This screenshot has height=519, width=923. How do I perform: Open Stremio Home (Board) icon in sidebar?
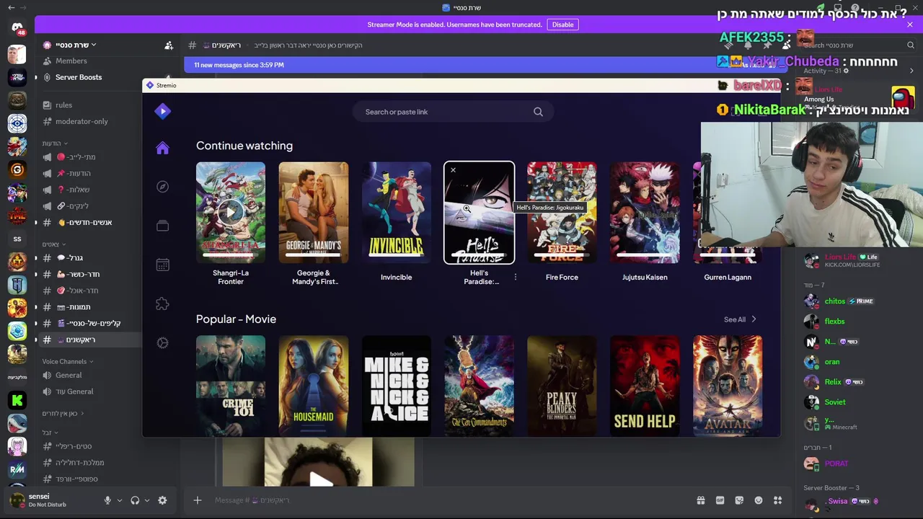point(162,148)
